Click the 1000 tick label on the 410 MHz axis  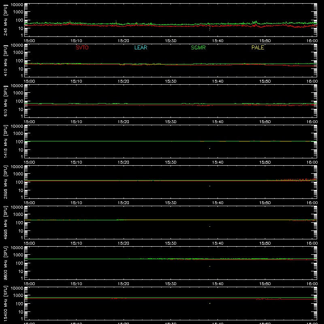point(18,53)
